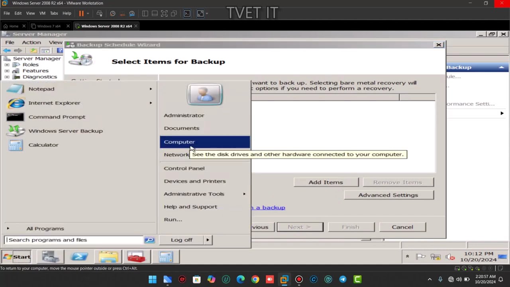
Task: Click the VMware pause VM button
Action: tap(81, 13)
